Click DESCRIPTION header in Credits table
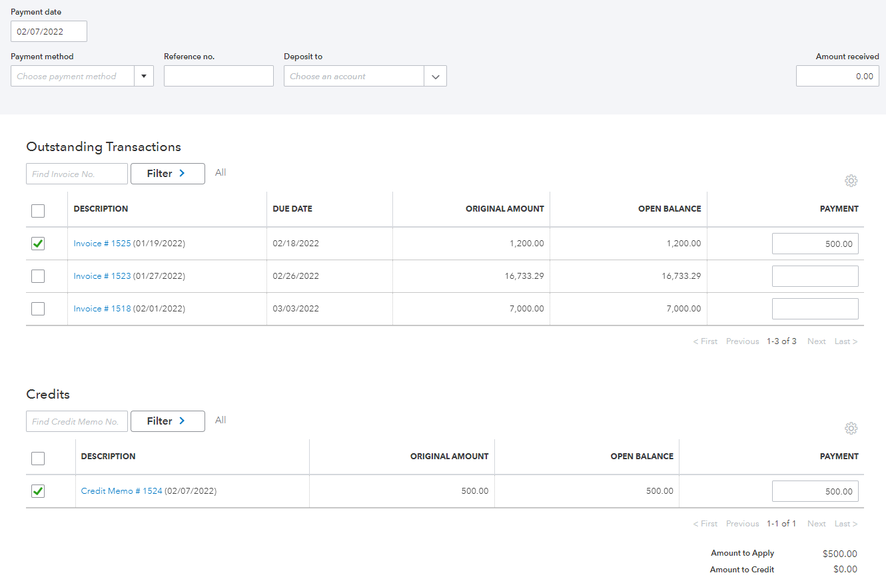Screen dimensions: 886x577 point(108,456)
